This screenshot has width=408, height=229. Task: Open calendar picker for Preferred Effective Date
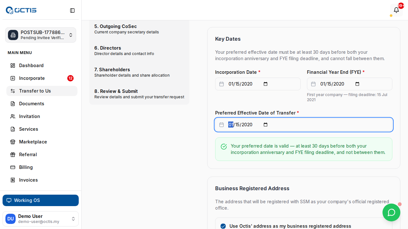266,125
